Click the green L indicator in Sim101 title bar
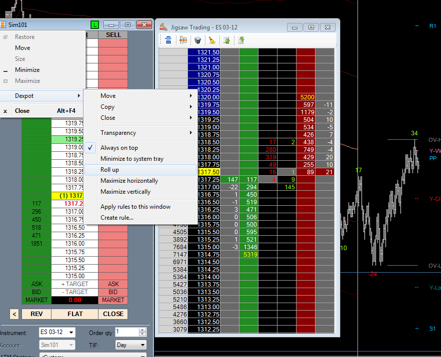This screenshot has height=357, width=441. 95,25
